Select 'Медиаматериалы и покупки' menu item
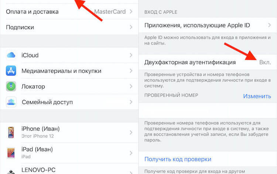The height and width of the screenshot is (174, 277). coord(61,71)
